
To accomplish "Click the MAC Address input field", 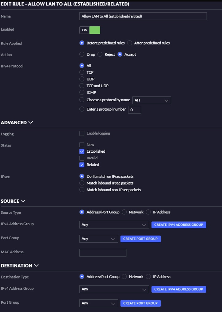I will click(x=103, y=253).
